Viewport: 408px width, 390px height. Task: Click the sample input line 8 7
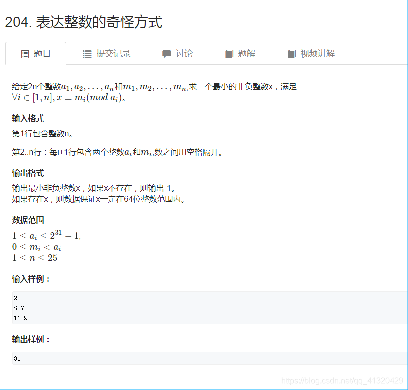click(19, 308)
